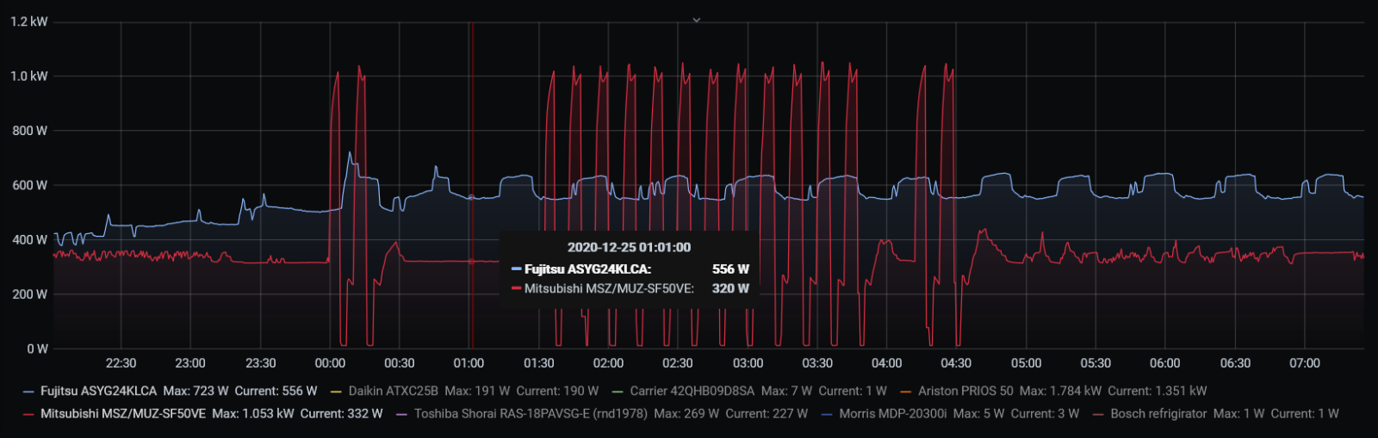Click the Daikin ATXC25B yellow legend swatch

(337, 392)
